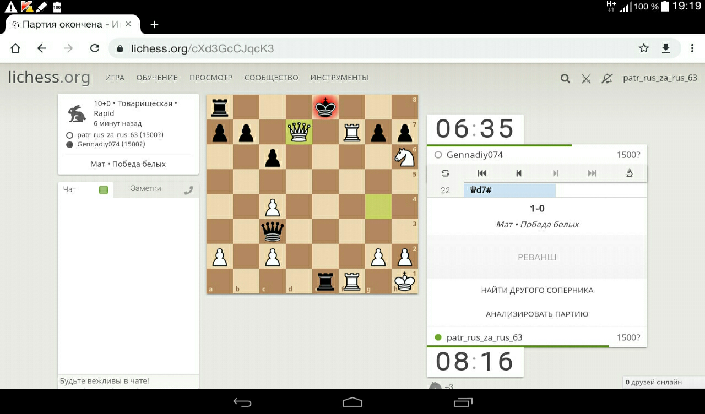Viewport: 705px width, 414px height.
Task: Open the ПРОСМОТР menu
Action: pos(211,78)
